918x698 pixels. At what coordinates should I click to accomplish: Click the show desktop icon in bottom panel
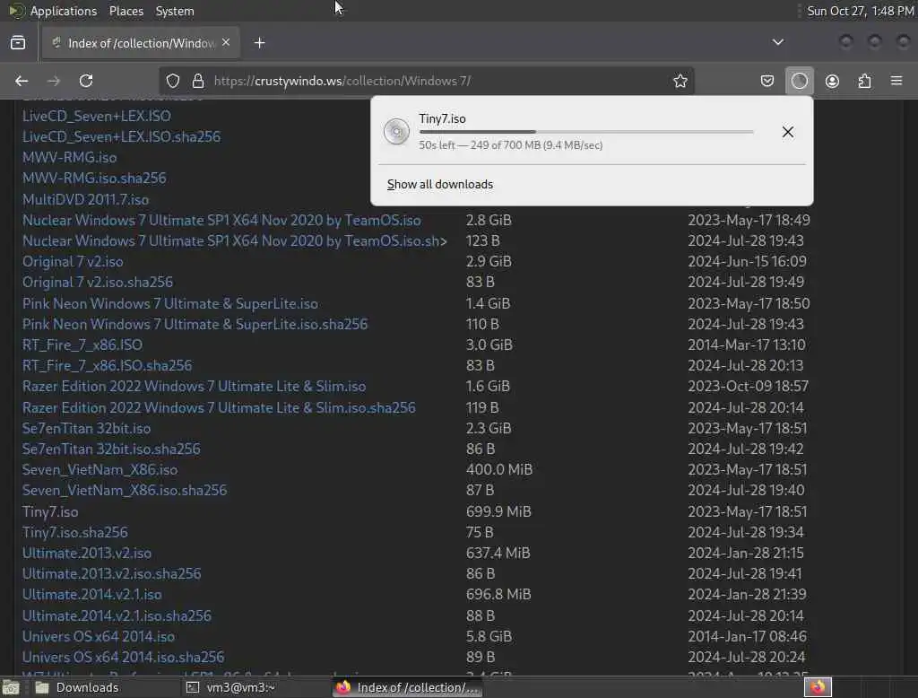point(11,687)
